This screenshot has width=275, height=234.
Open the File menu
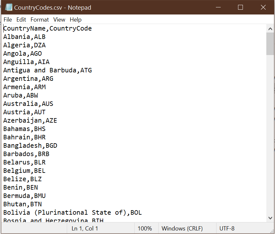tap(7, 20)
